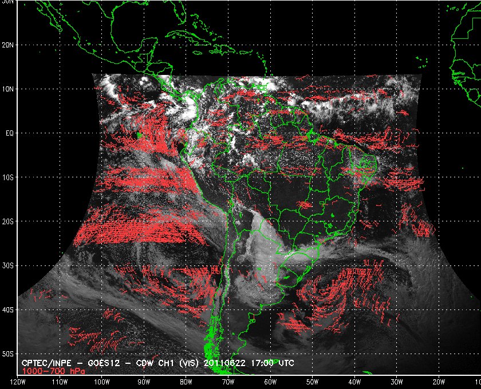481x389 pixels.
Task: Select the 50W longitude label
Action: coord(312,382)
